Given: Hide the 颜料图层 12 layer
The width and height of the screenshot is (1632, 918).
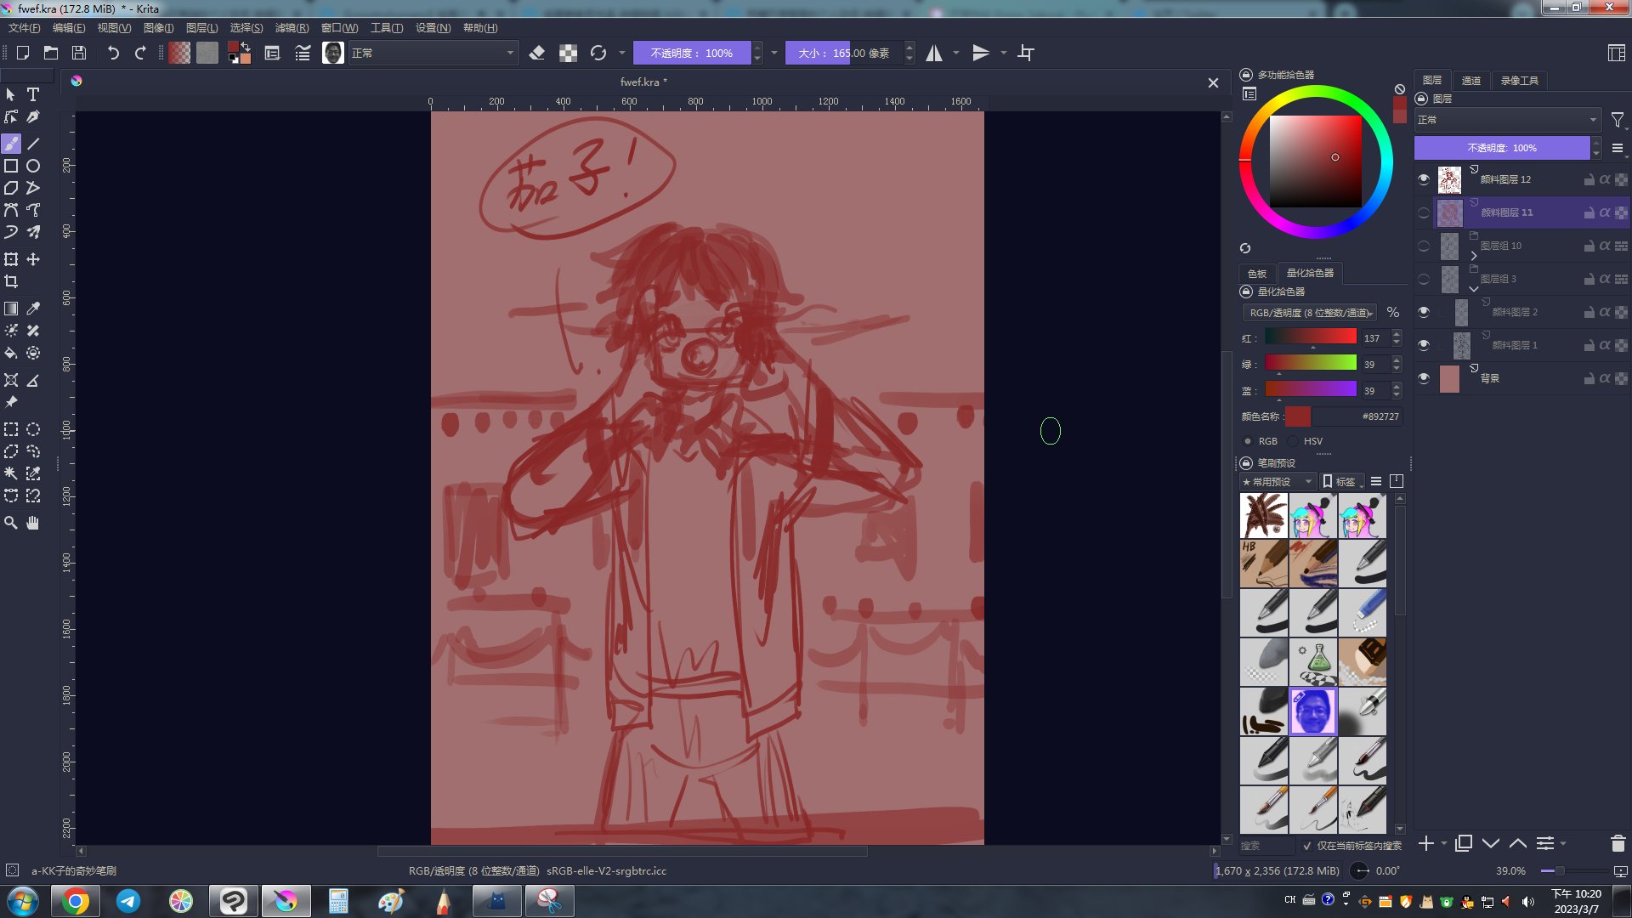Looking at the screenshot, I should (x=1424, y=179).
